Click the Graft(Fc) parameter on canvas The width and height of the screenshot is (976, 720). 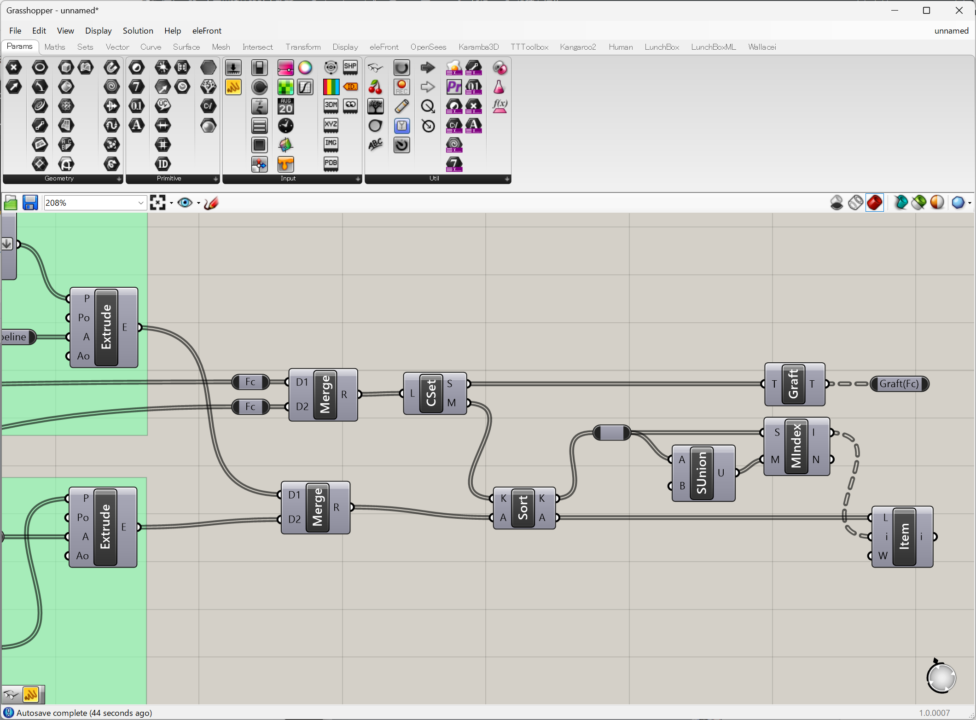(x=899, y=383)
